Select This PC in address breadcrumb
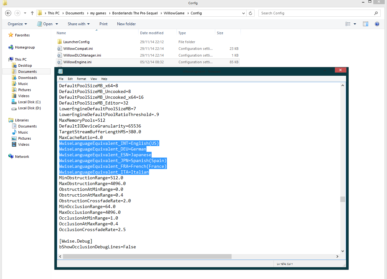Screen dimensions: 387x279 click(x=53, y=13)
